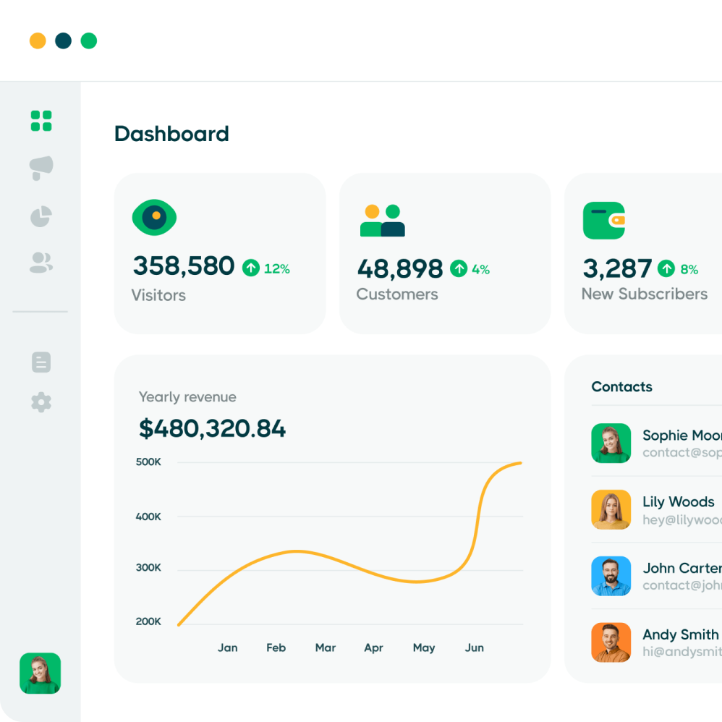Open the users icon in sidebar

(41, 263)
